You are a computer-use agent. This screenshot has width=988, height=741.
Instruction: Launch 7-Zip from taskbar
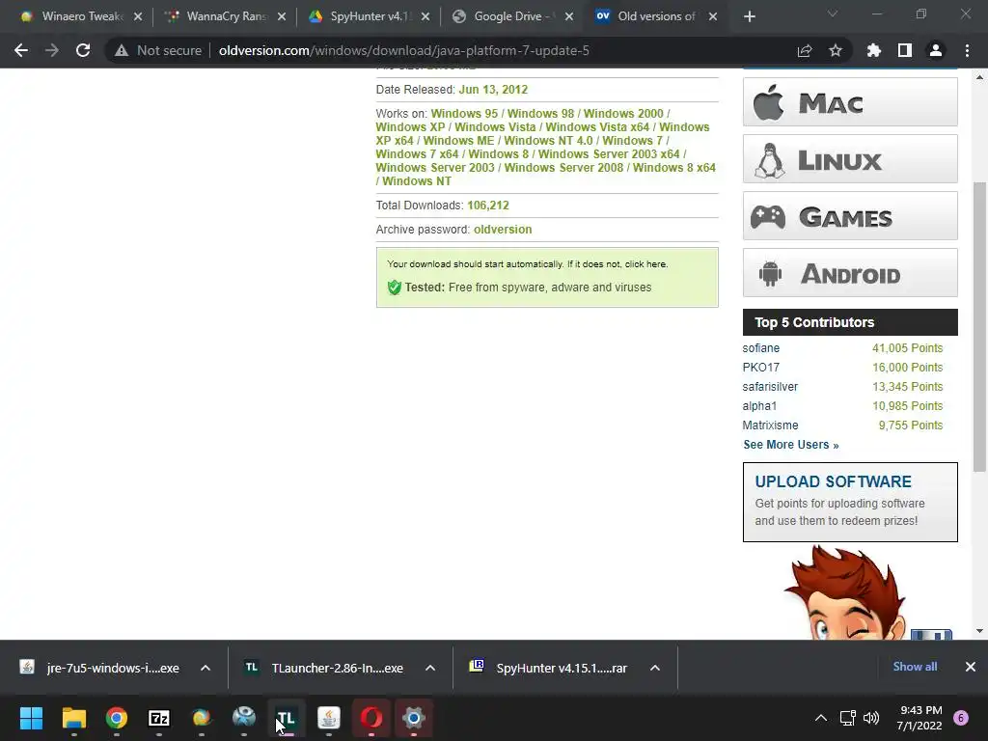pyautogui.click(x=159, y=718)
